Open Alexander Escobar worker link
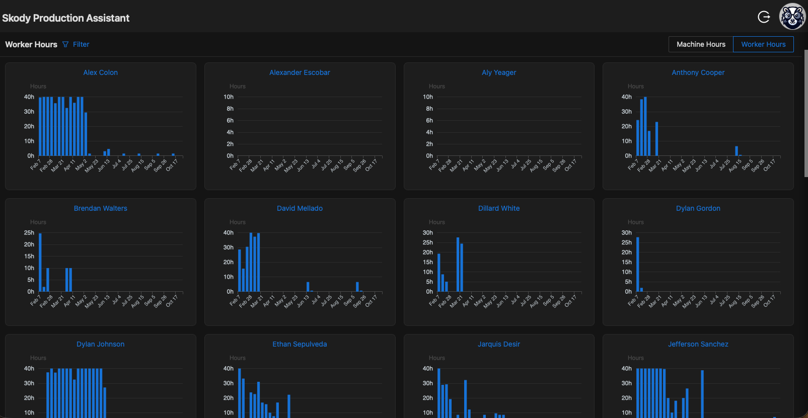808x418 pixels. click(x=300, y=72)
